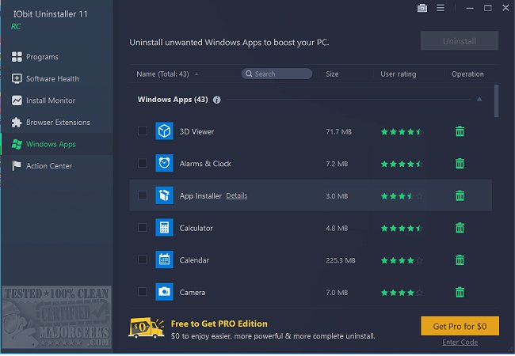The width and height of the screenshot is (515, 356).
Task: Click the Camera app icon
Action: coord(164,292)
